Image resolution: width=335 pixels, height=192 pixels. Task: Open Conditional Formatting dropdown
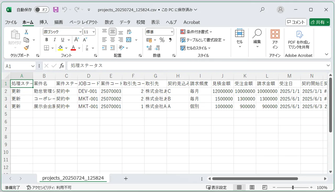click(x=196, y=32)
